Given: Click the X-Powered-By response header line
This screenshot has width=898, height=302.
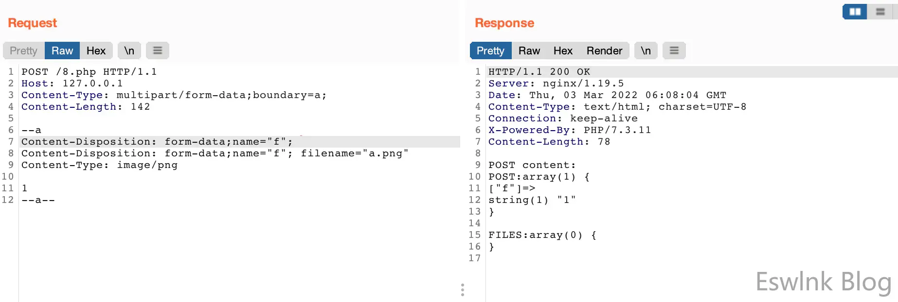Looking at the screenshot, I should pyautogui.click(x=569, y=130).
